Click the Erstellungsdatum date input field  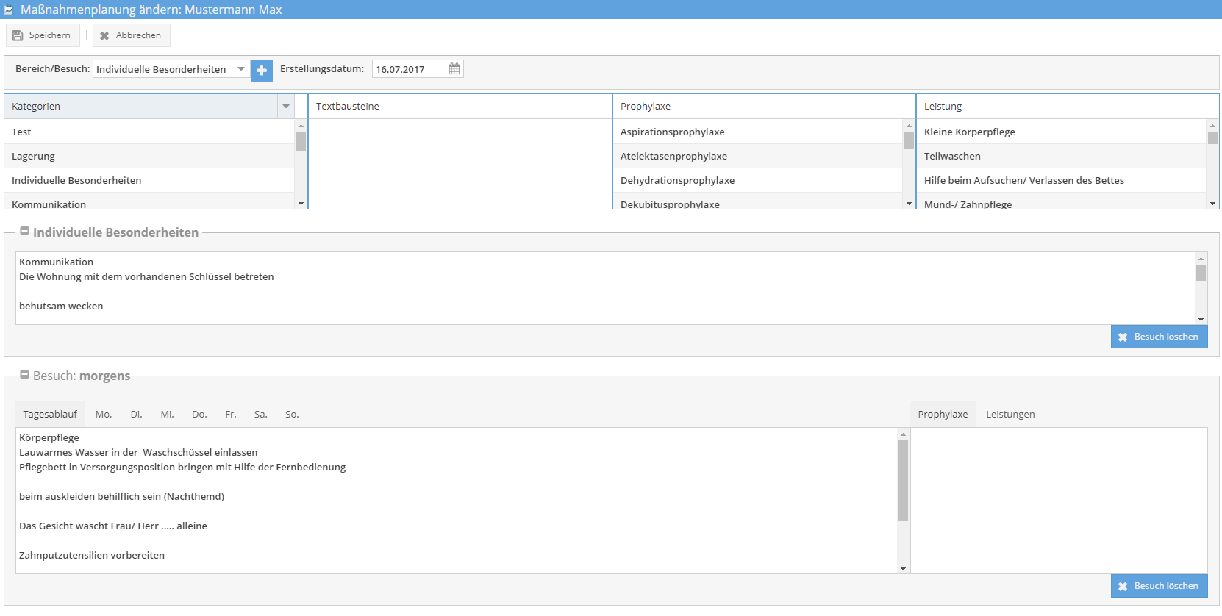pos(409,69)
